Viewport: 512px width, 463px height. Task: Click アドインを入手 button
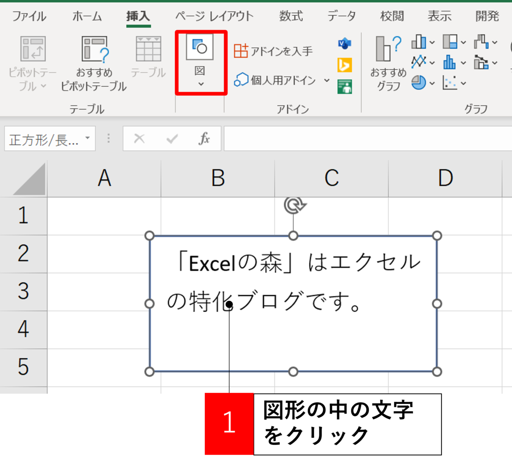click(273, 51)
